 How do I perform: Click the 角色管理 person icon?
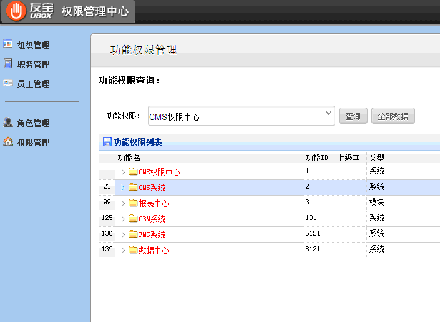[x=8, y=122]
